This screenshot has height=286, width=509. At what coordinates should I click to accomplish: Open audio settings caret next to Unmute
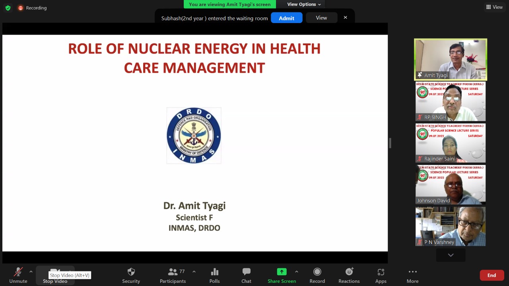click(31, 272)
